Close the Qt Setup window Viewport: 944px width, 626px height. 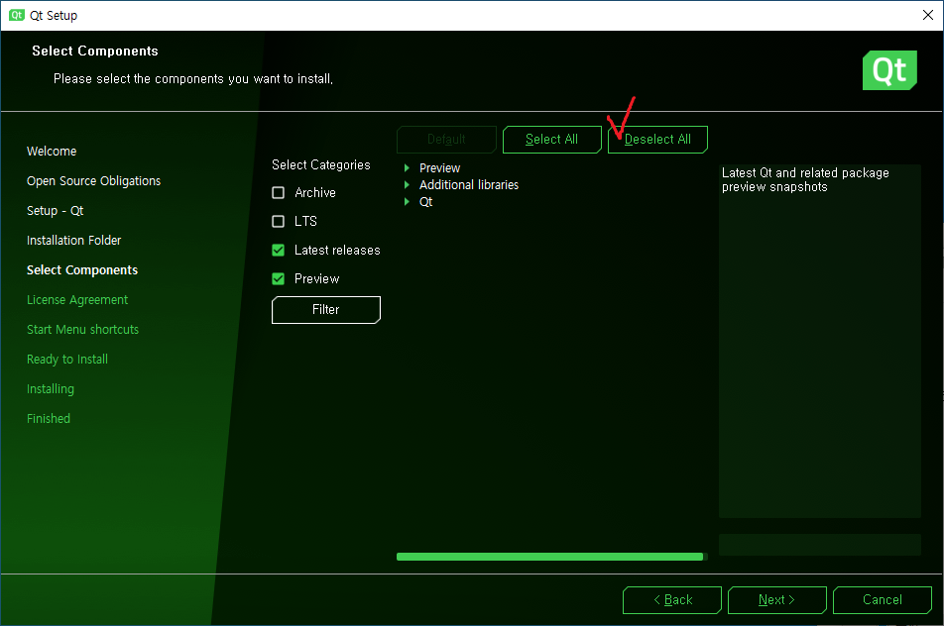click(x=927, y=15)
